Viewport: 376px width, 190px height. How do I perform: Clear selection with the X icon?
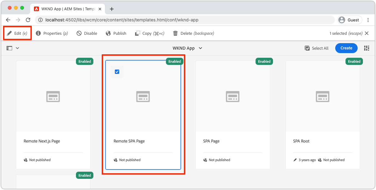point(367,33)
